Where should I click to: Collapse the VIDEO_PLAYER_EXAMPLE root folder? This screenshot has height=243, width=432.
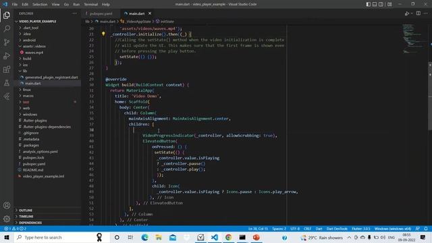[38, 21]
